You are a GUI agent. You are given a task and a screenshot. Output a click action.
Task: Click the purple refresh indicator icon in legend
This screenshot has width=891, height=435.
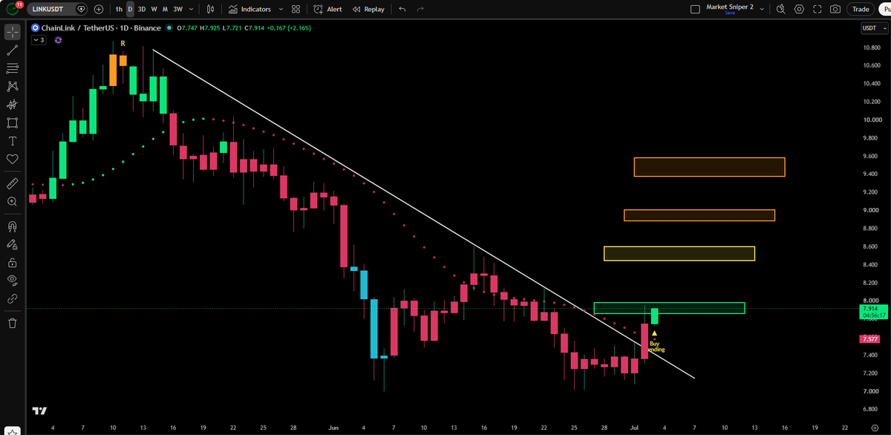coord(58,40)
